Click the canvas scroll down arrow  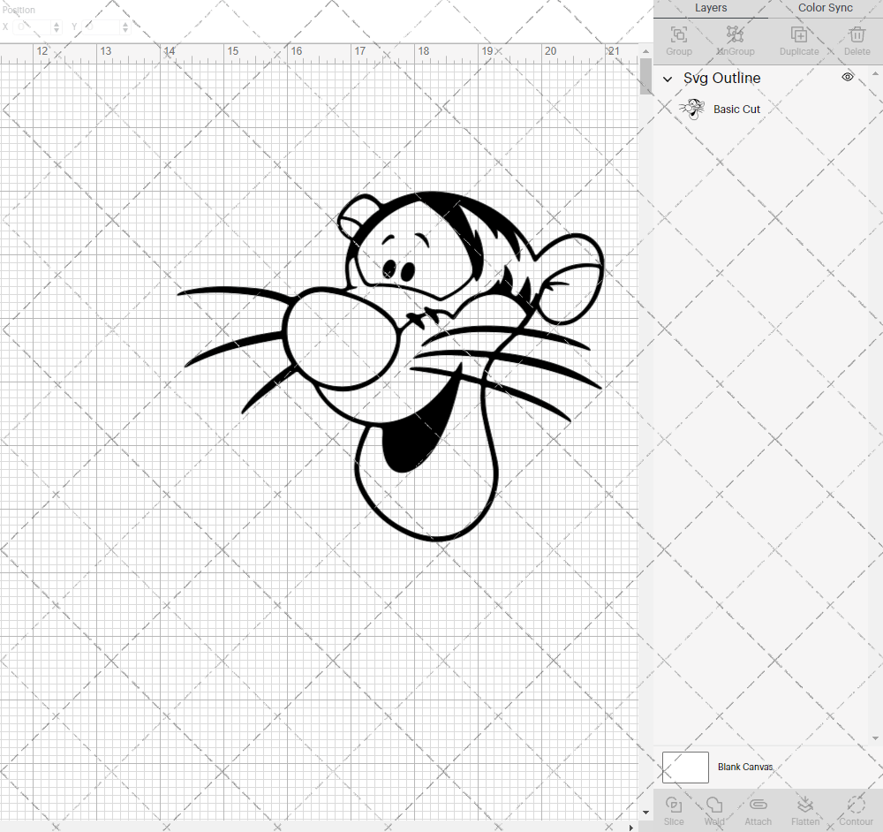(x=645, y=813)
